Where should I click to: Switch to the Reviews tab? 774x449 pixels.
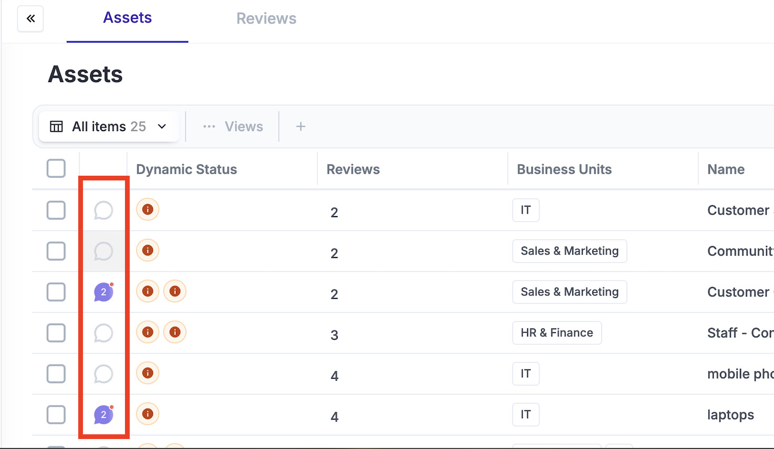266,19
